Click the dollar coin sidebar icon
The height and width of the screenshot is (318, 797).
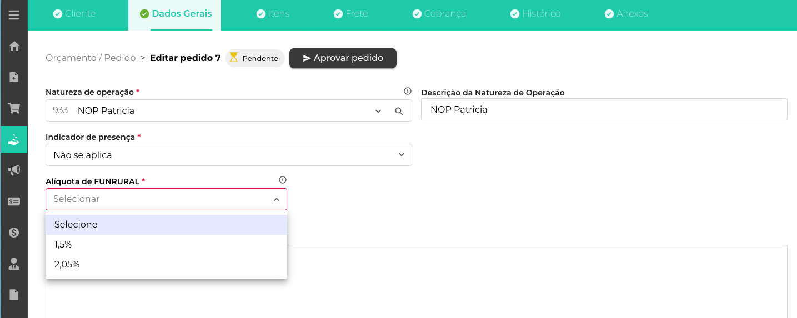click(x=14, y=233)
